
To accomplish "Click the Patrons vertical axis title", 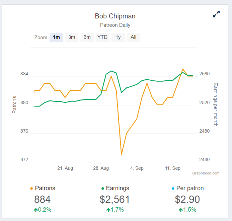I will click(14, 105).
